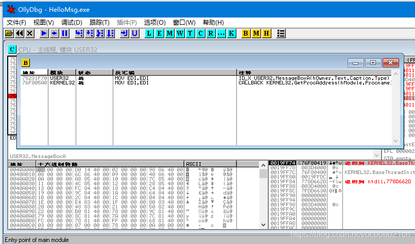The height and width of the screenshot is (244, 415).
Task: Run thread with second play arrow icon
Action: point(55,33)
